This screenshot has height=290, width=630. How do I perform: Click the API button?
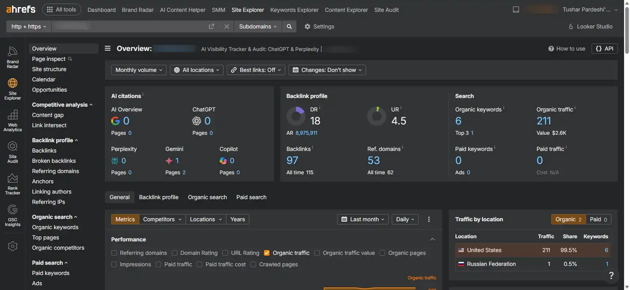(605, 49)
